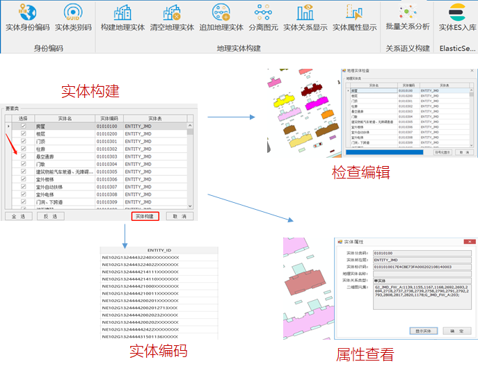
Task: Toggle the checkbox for 悬空通廊
Action: tap(23, 156)
